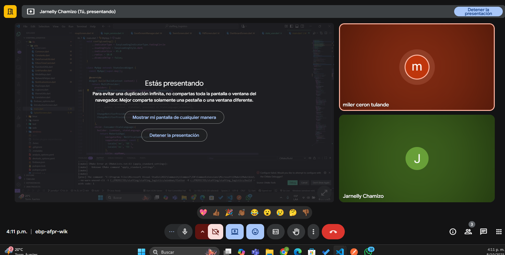Open more options three-dot vertical menu
505x255 pixels.
click(313, 232)
